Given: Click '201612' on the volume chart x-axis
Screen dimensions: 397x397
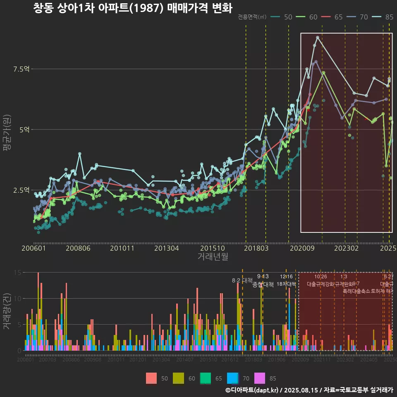Looking at the screenshot, I should [230, 359].
